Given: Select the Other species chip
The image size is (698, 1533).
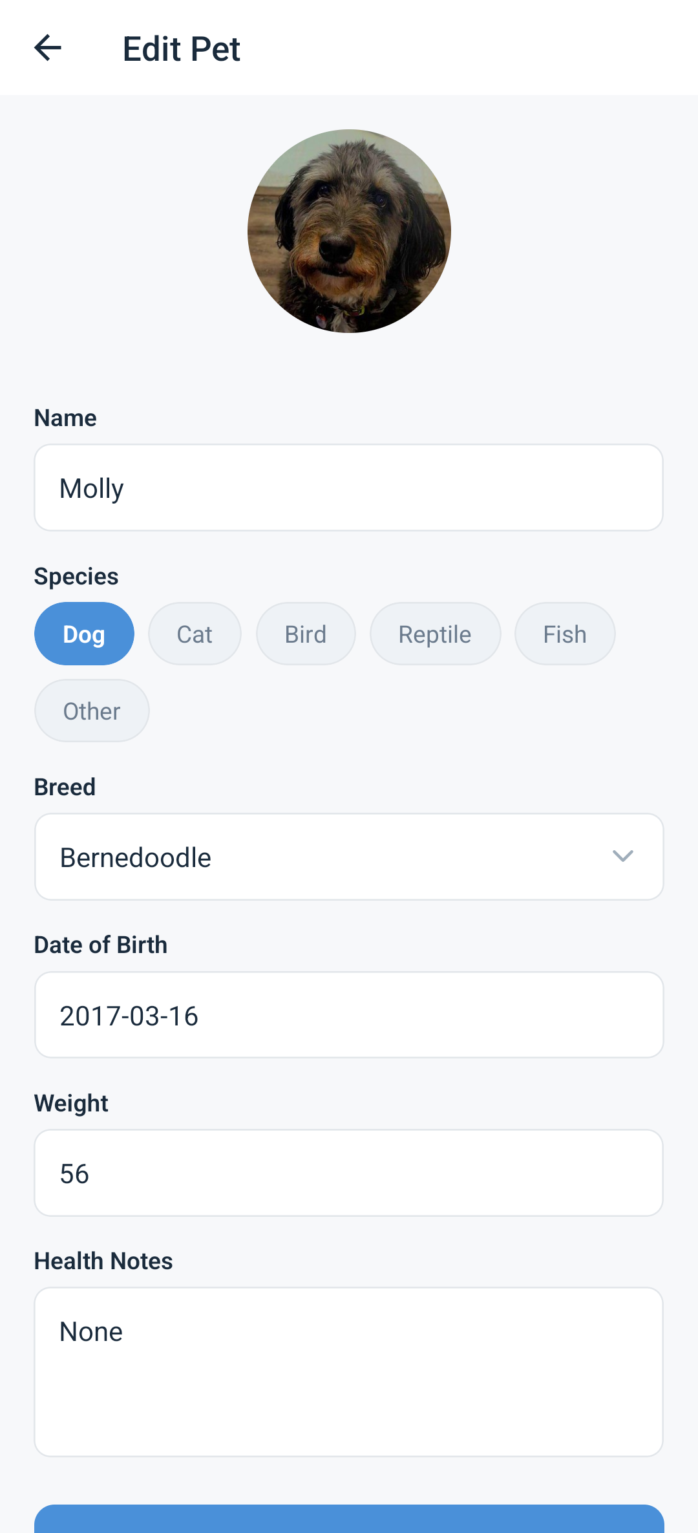Looking at the screenshot, I should pyautogui.click(x=91, y=710).
